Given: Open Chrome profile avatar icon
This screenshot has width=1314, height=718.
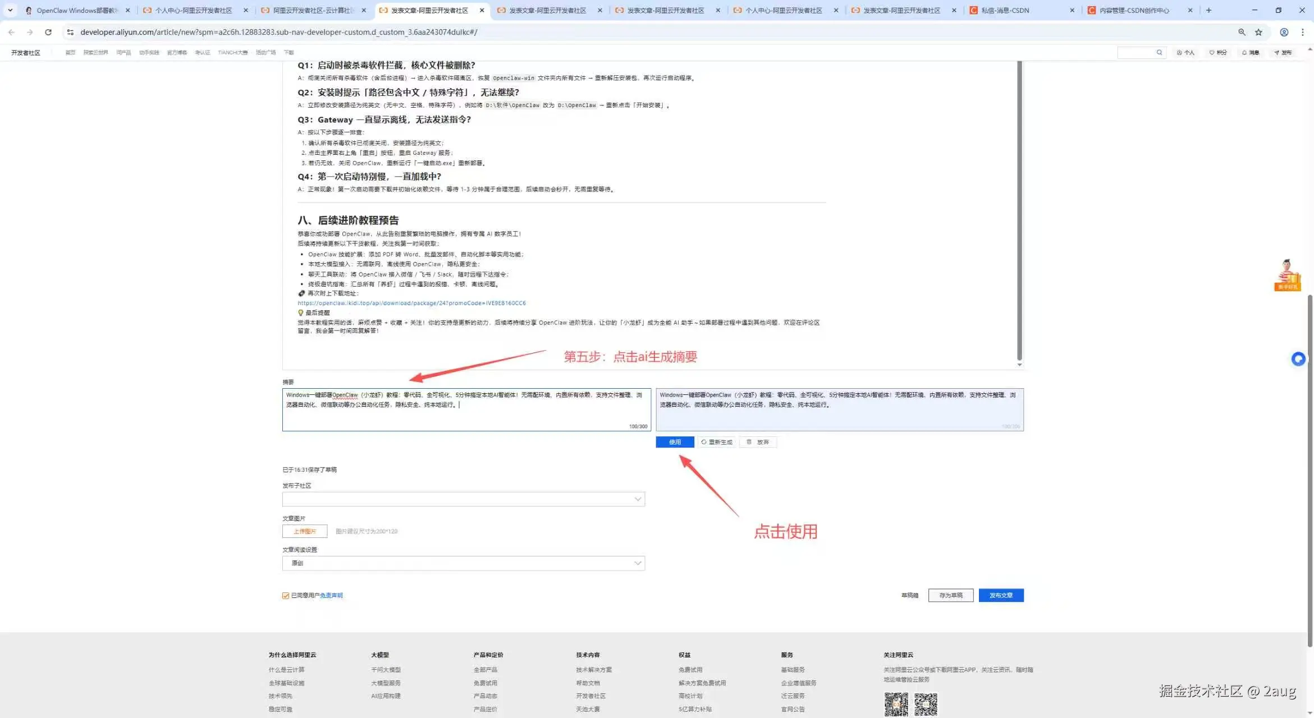Looking at the screenshot, I should pos(1284,33).
